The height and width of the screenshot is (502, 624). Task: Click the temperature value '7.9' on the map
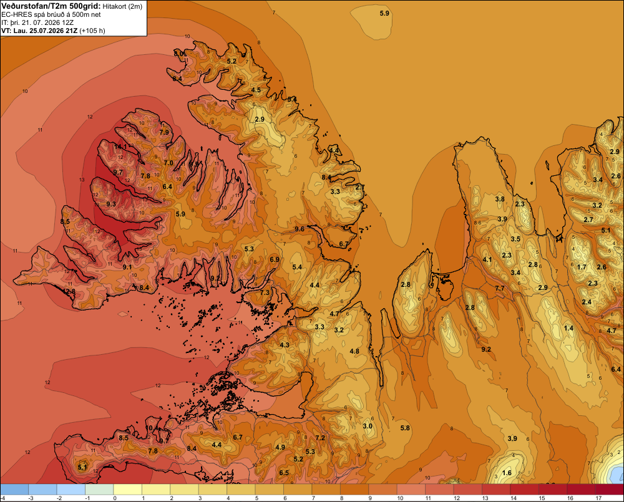[164, 132]
